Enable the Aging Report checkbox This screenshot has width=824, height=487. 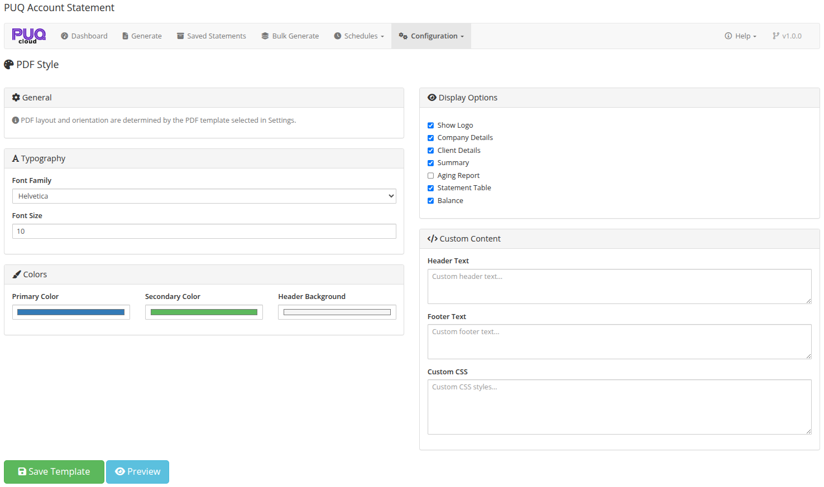[x=430, y=176]
